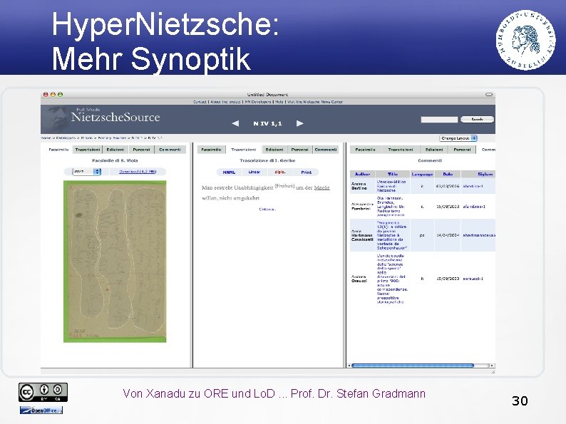The height and width of the screenshot is (424, 566).
Task: Open the Change Layout dropdown
Action: (x=458, y=138)
